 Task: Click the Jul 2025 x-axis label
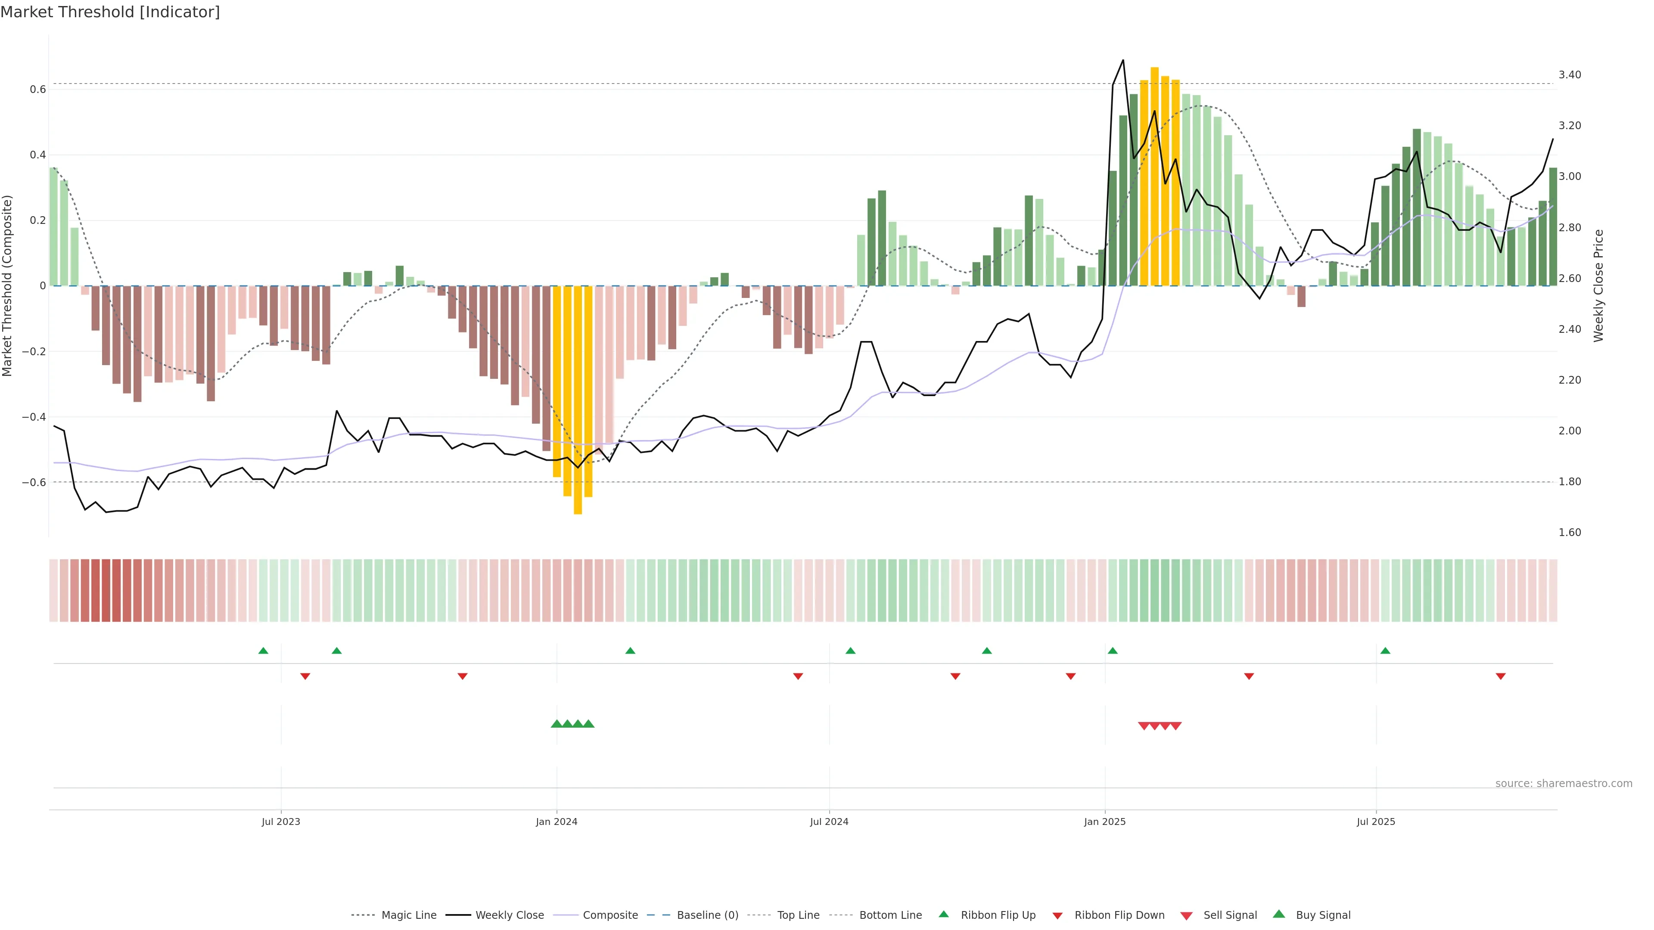[1376, 821]
